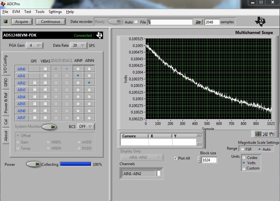
Task: Select the FSR range radio button
Action: (x=242, y=149)
